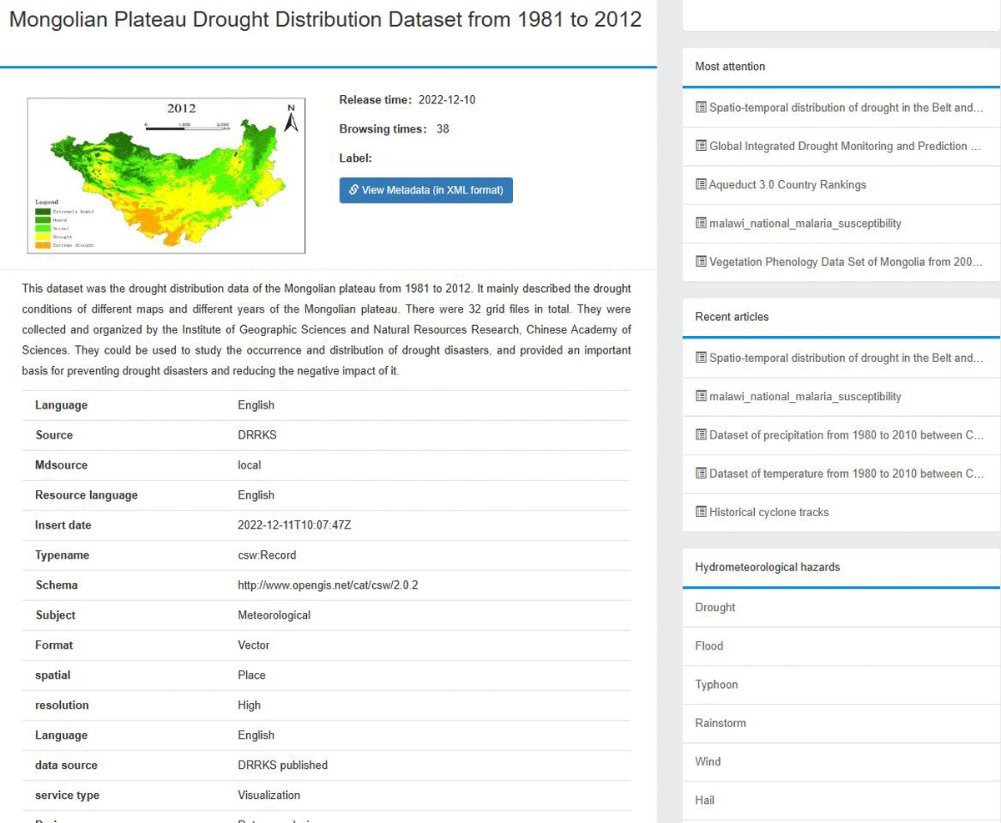The height and width of the screenshot is (823, 1001).
Task: Select the Wind hazard entry
Action: click(707, 761)
